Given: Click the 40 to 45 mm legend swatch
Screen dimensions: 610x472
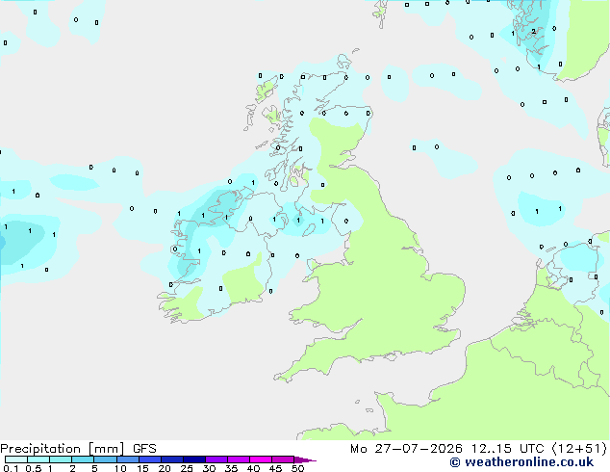Looking at the screenshot, I should click(x=261, y=459).
